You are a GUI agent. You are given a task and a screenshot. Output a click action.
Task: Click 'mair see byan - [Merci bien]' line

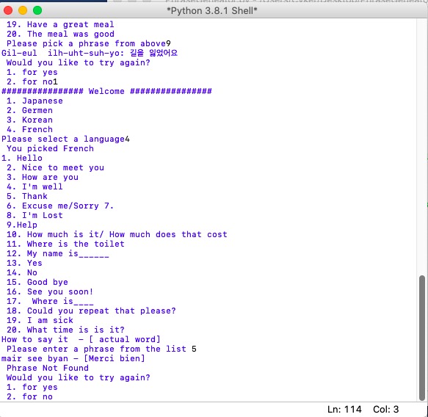coord(73,358)
